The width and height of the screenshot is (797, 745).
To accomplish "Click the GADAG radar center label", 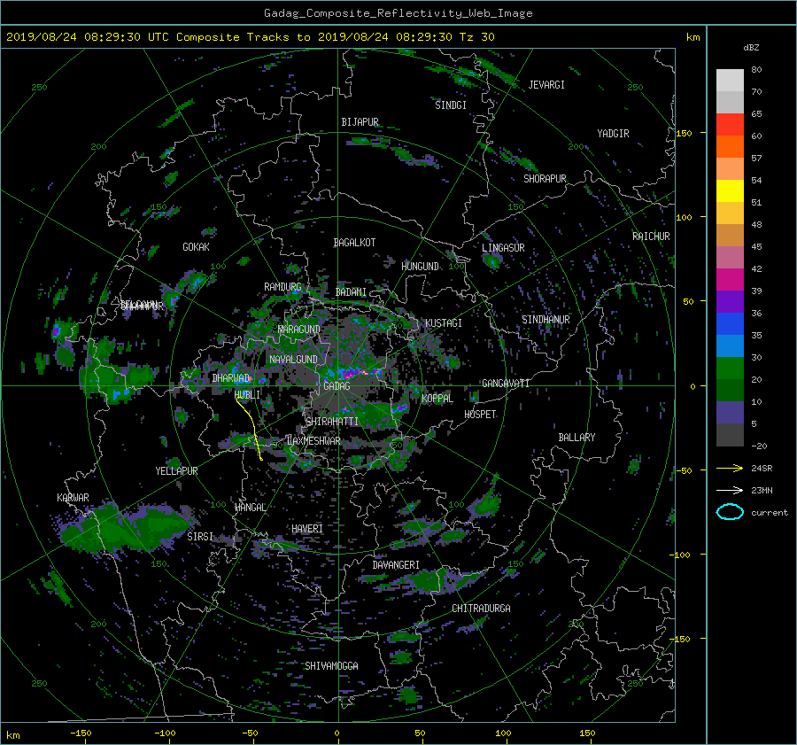I will [337, 386].
